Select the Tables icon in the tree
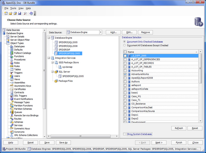Image resolution: width=206 pixels, height=153 pixels. (x=12, y=69)
